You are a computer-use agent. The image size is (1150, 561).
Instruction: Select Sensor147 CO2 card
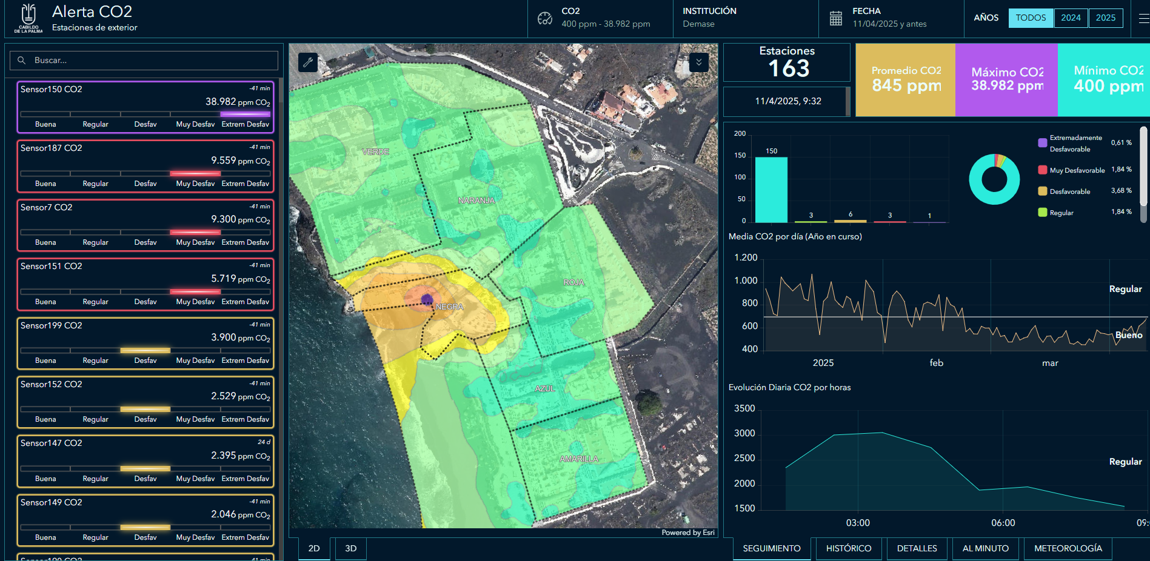pyautogui.click(x=145, y=461)
